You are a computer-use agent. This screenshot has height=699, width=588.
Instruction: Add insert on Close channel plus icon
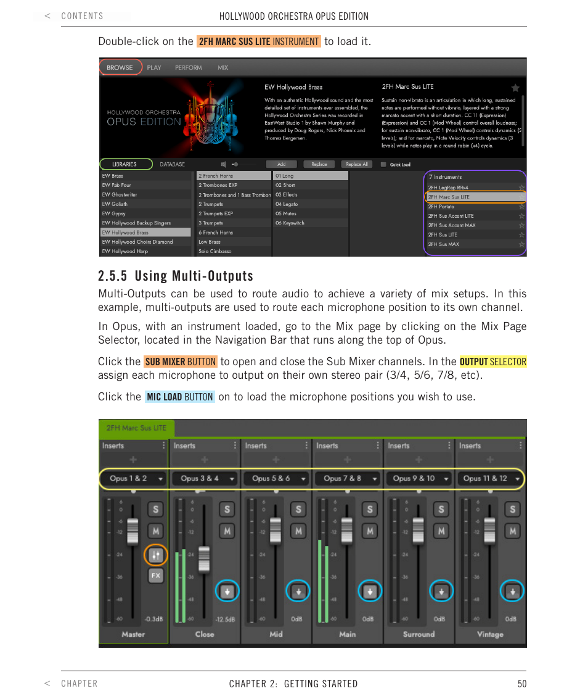click(205, 459)
